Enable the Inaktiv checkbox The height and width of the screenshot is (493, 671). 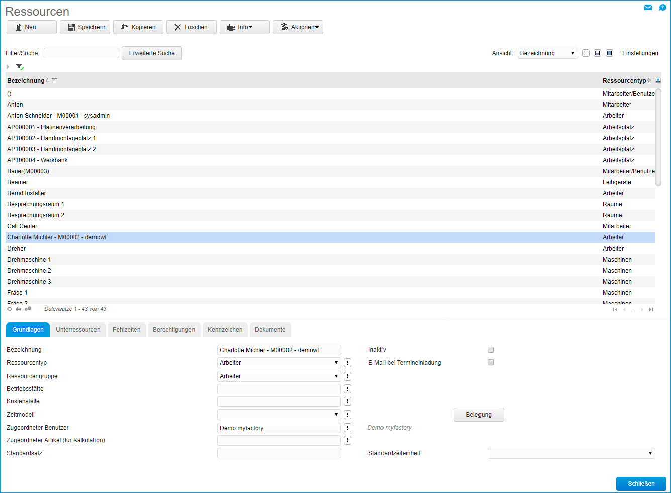click(491, 350)
